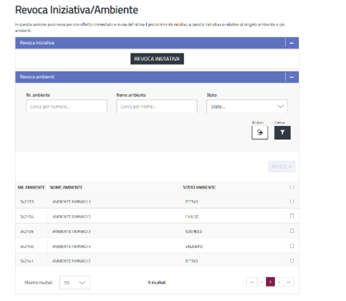Click the CHIUSO status of AMBIENTE FARMACI 2
The image size is (346, 301).
tap(192, 217)
